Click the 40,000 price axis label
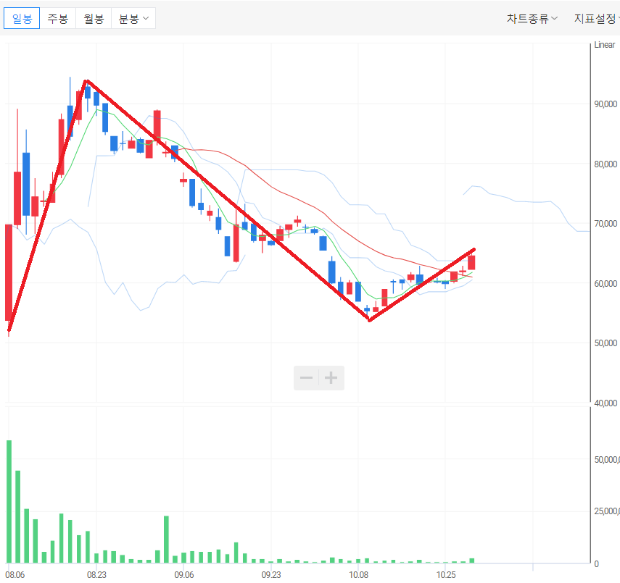 605,403
